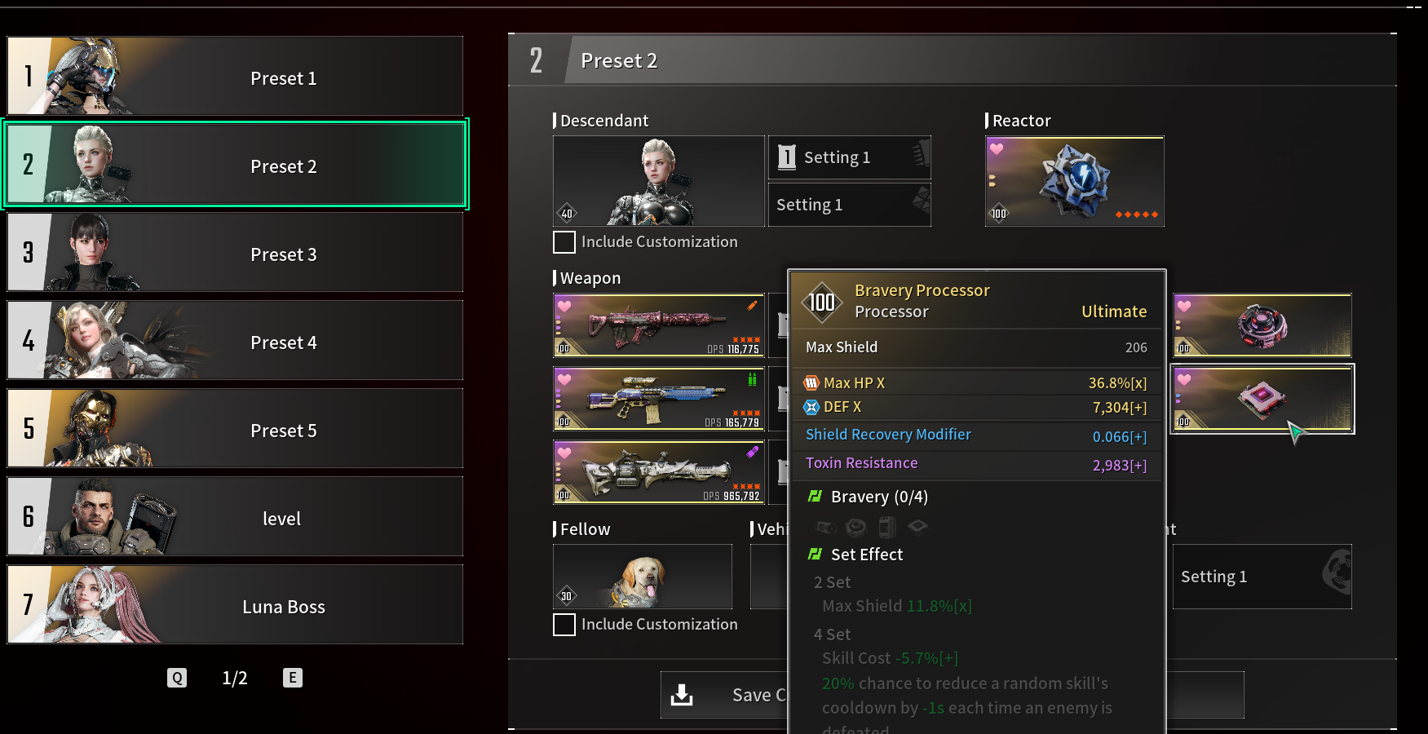Select the third weapon launcher slot

[659, 472]
